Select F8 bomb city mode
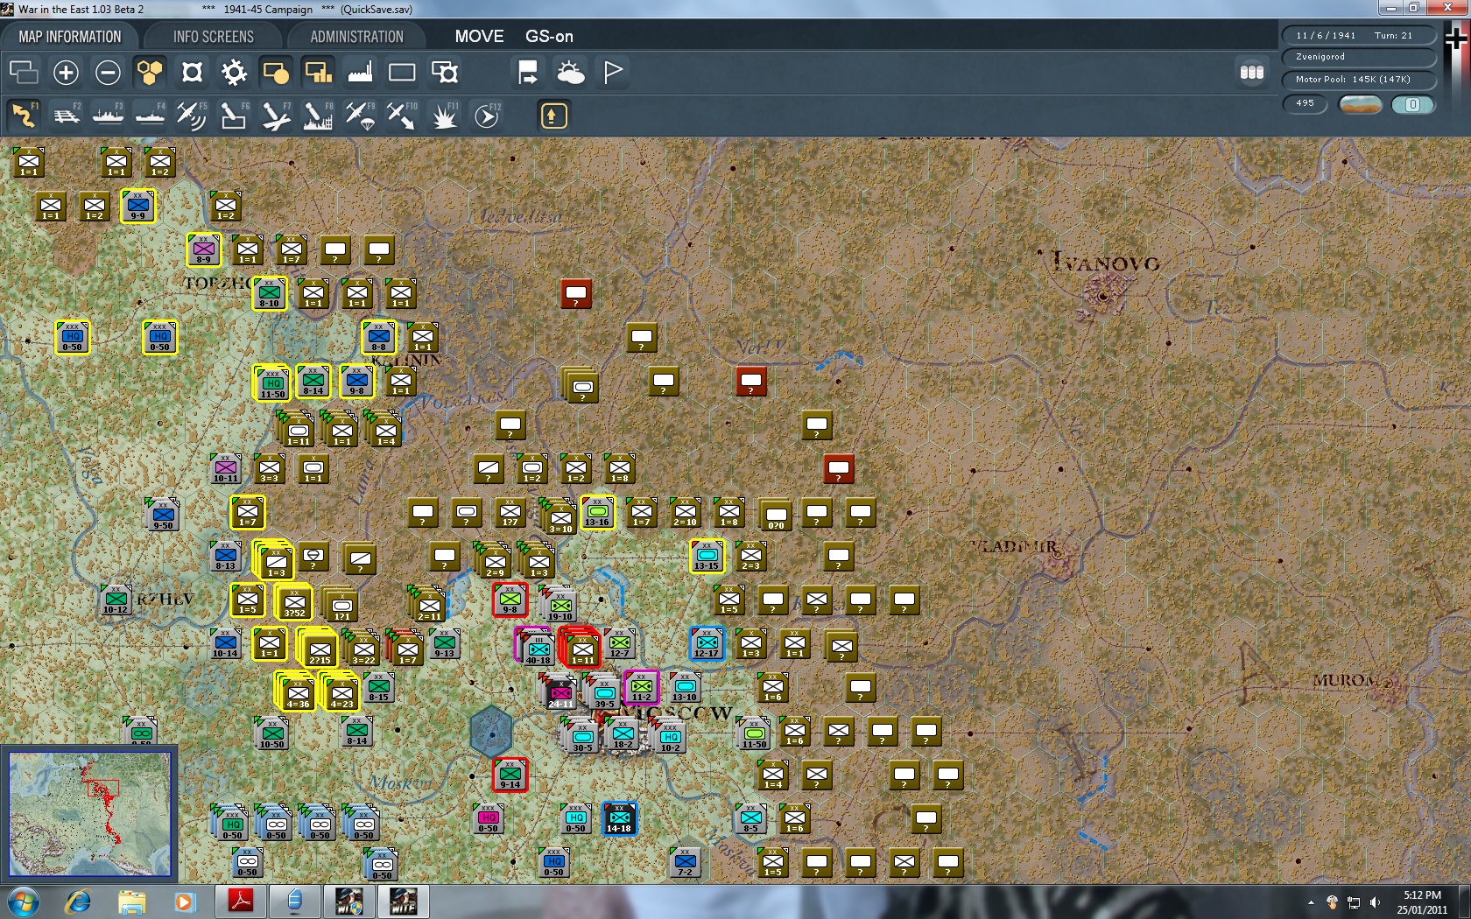 tap(318, 116)
